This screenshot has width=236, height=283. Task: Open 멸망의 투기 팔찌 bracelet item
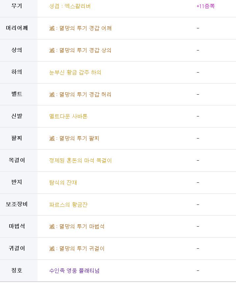(74, 139)
